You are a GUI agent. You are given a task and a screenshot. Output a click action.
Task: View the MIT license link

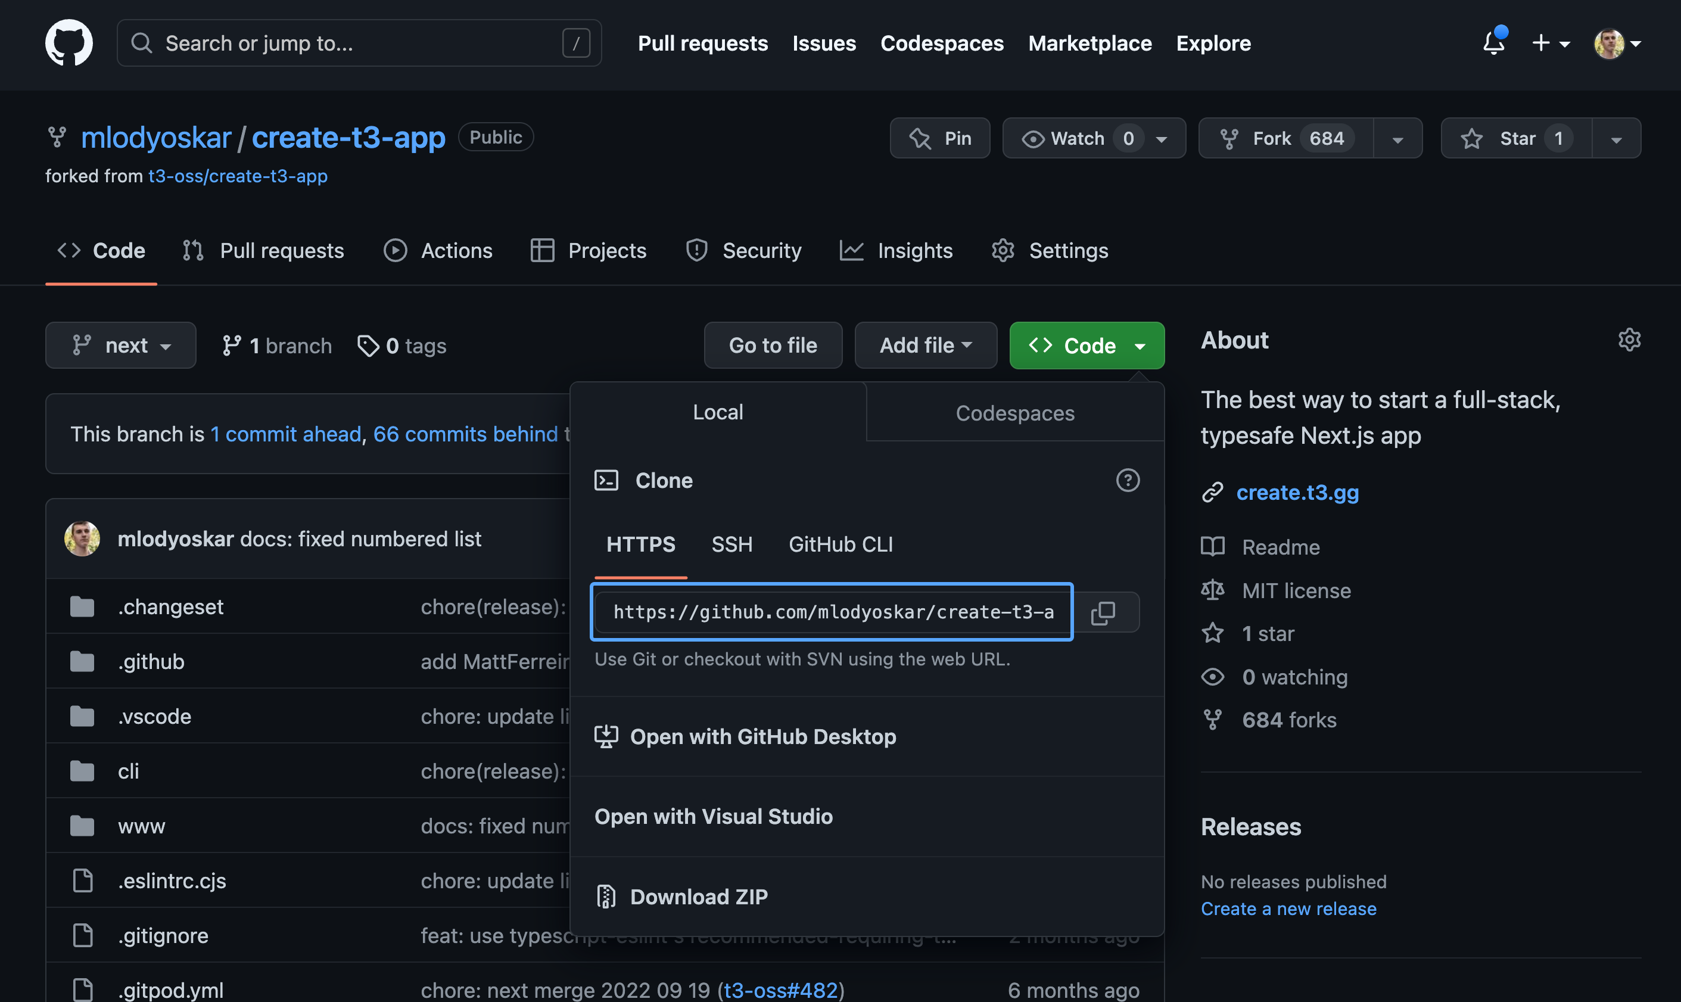1296,591
